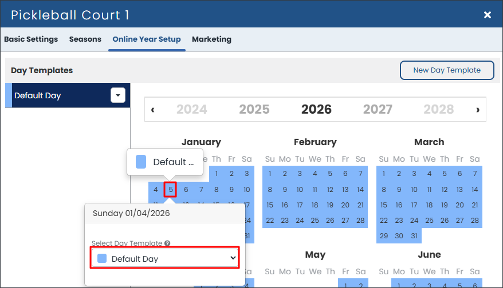Image resolution: width=503 pixels, height=288 pixels.
Task: Select year 2024 in the year picker
Action: pos(192,110)
